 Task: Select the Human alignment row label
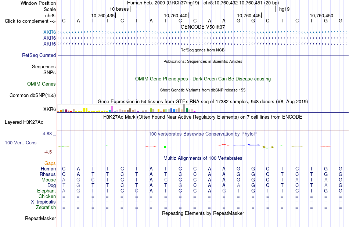48,169
